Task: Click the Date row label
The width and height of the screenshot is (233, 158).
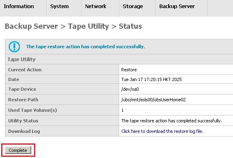Action: (x=14, y=79)
